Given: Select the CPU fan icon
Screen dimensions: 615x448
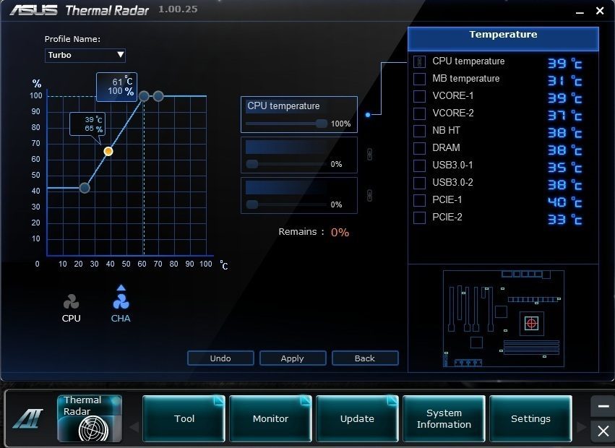Looking at the screenshot, I should (x=71, y=301).
